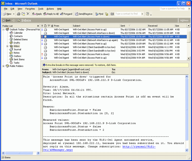Click the extra line breaks info bar
This screenshot has height=161, width=192.
(x=116, y=65)
